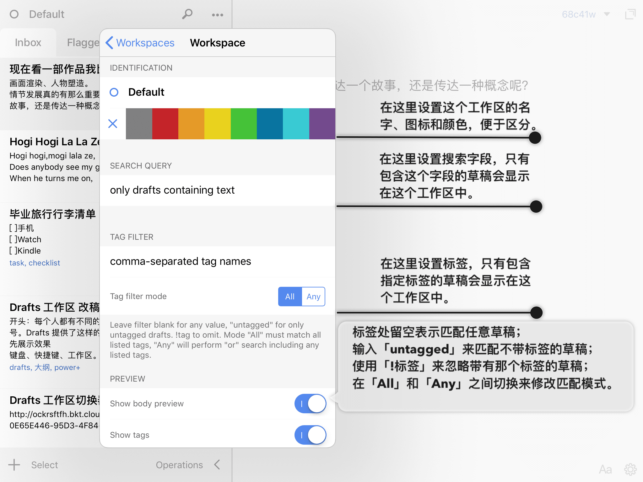
Task: Collapse Operations panel with chevron
Action: click(x=217, y=465)
